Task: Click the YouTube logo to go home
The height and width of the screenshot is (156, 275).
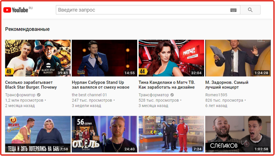Action: pos(16,10)
